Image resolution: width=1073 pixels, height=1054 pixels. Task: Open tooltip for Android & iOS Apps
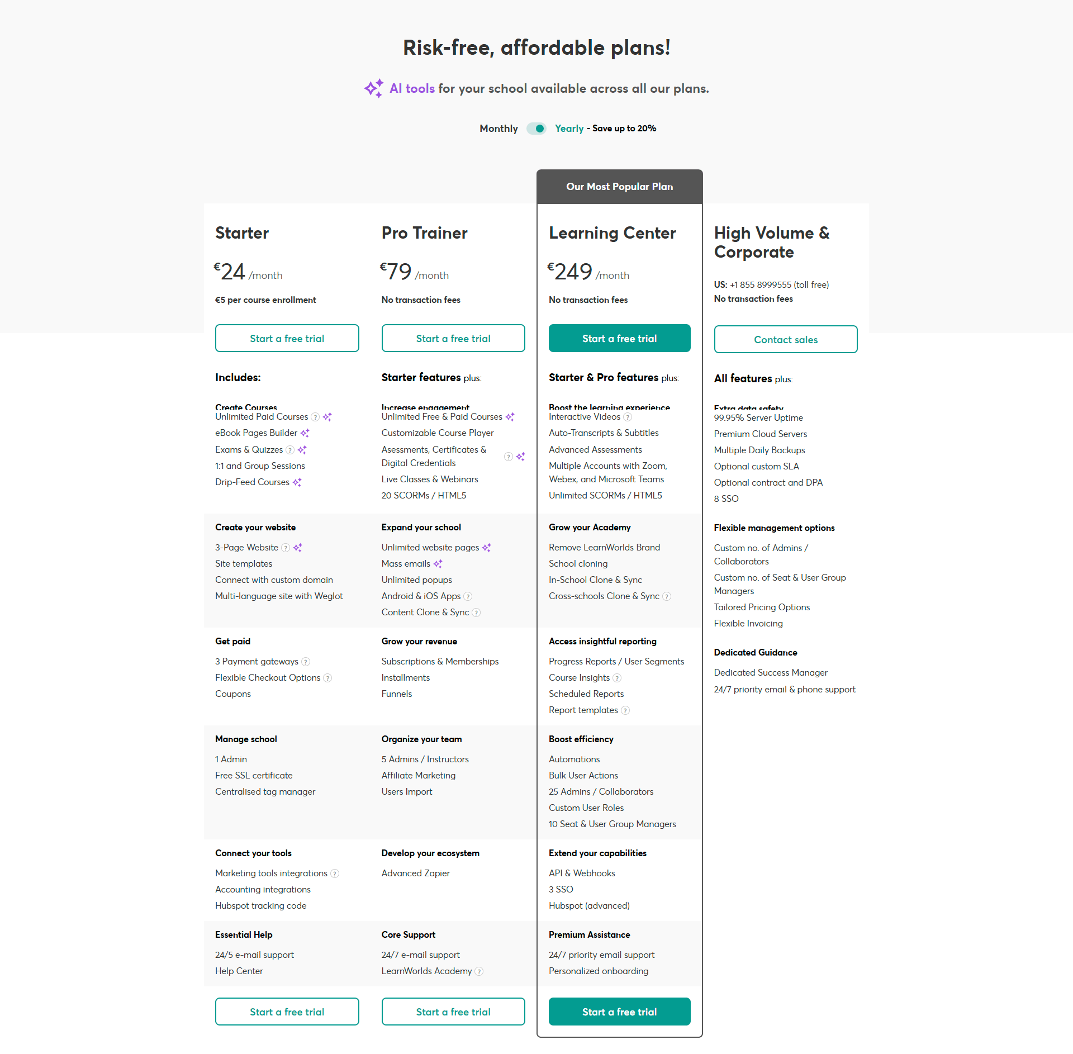pyautogui.click(x=469, y=596)
